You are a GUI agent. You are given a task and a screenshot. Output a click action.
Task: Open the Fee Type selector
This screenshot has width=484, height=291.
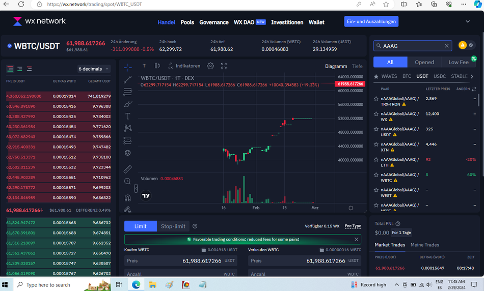point(353,226)
